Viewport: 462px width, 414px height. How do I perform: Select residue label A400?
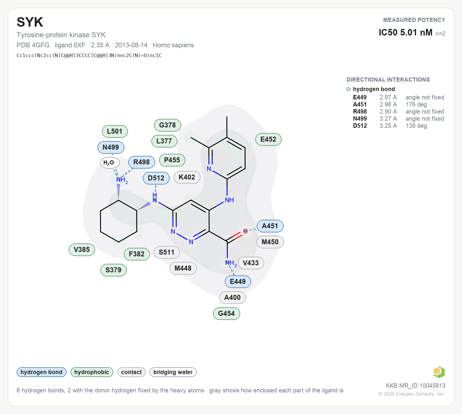coord(232,297)
